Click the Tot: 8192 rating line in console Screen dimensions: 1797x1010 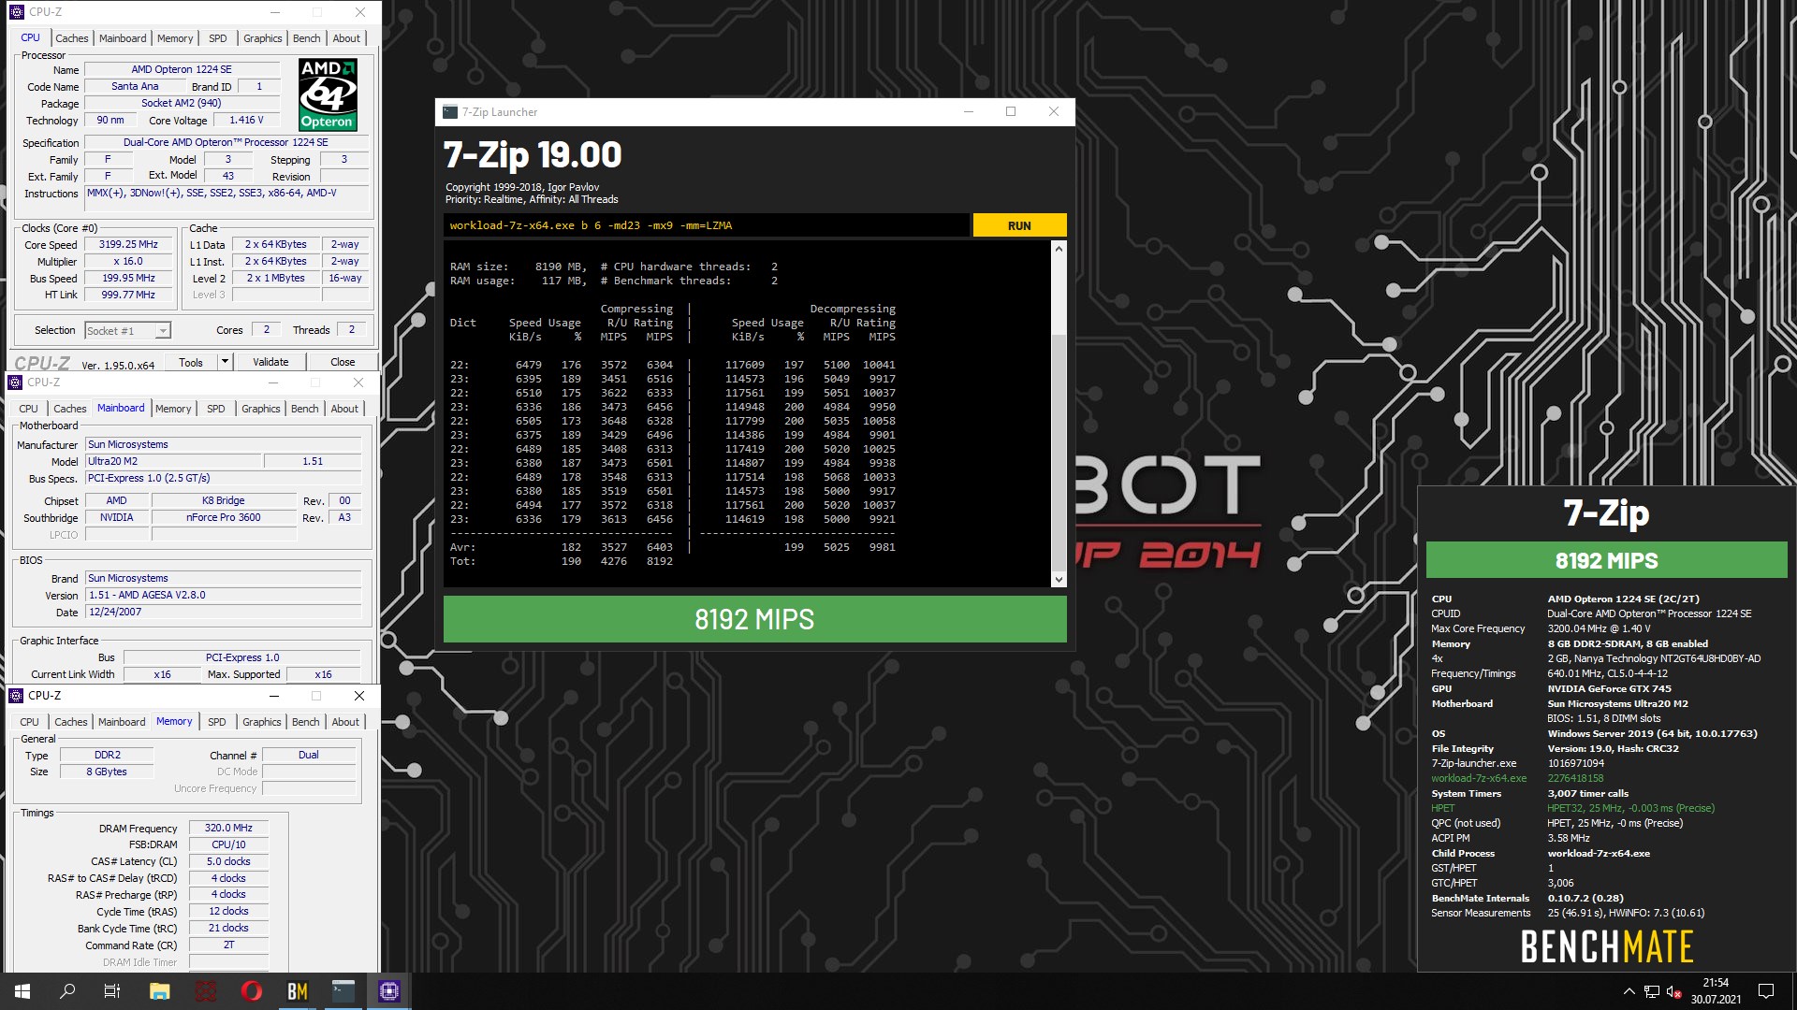point(561,561)
